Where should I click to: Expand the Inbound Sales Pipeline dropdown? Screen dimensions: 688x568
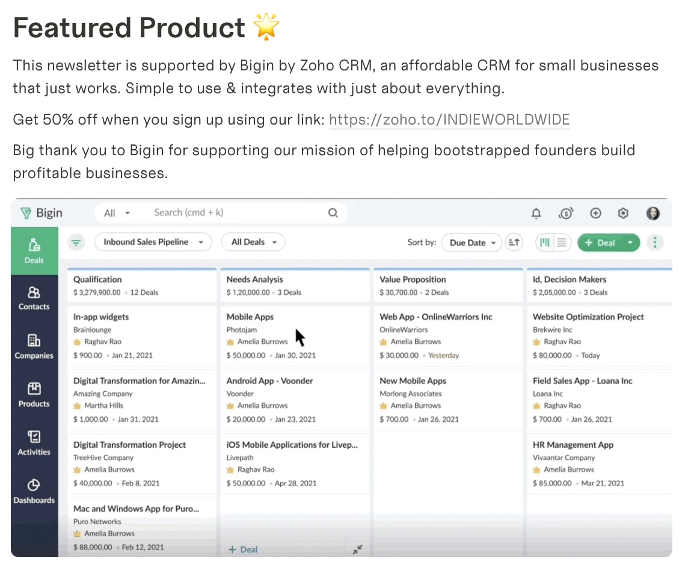click(153, 242)
